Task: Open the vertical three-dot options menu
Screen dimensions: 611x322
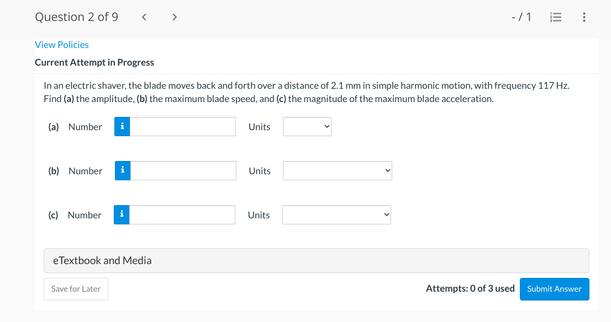Action: 584,17
